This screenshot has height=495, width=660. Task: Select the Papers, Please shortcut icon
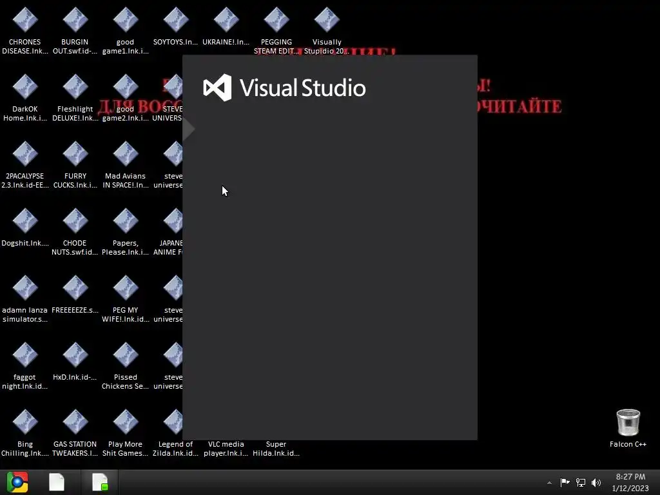pos(126,231)
